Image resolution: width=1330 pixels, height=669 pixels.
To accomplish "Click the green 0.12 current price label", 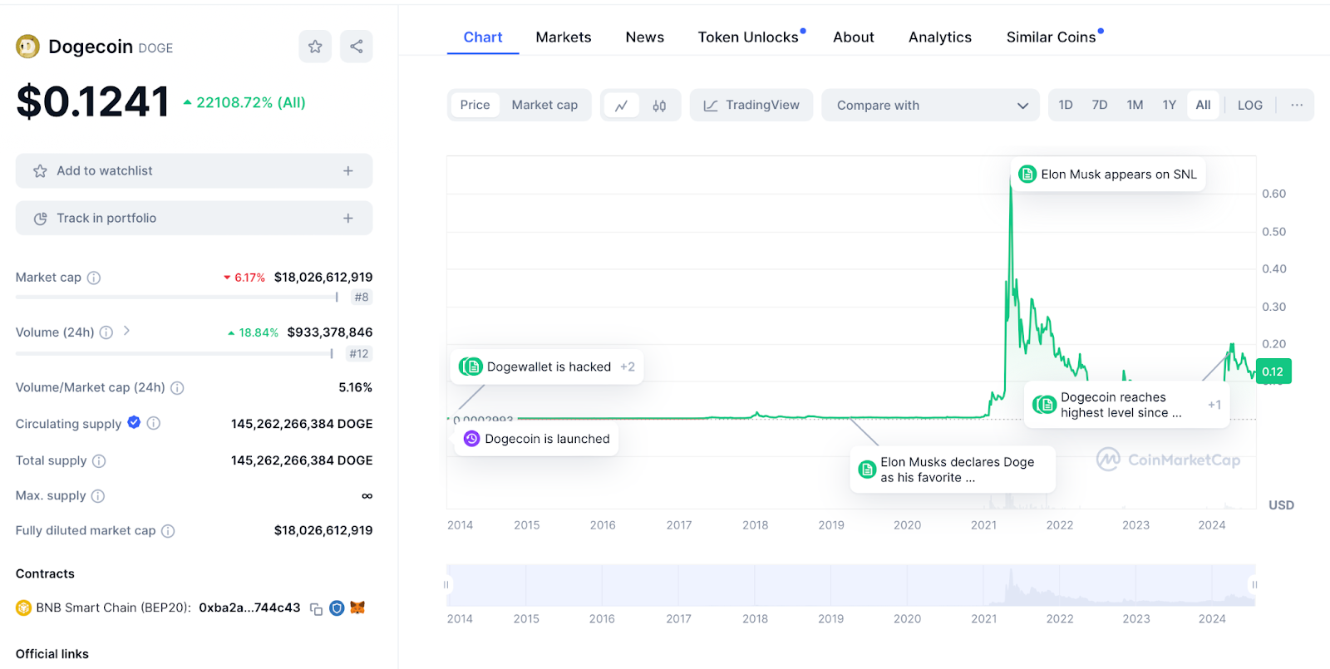I will tap(1273, 371).
